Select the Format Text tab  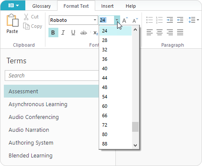(x=76, y=6)
